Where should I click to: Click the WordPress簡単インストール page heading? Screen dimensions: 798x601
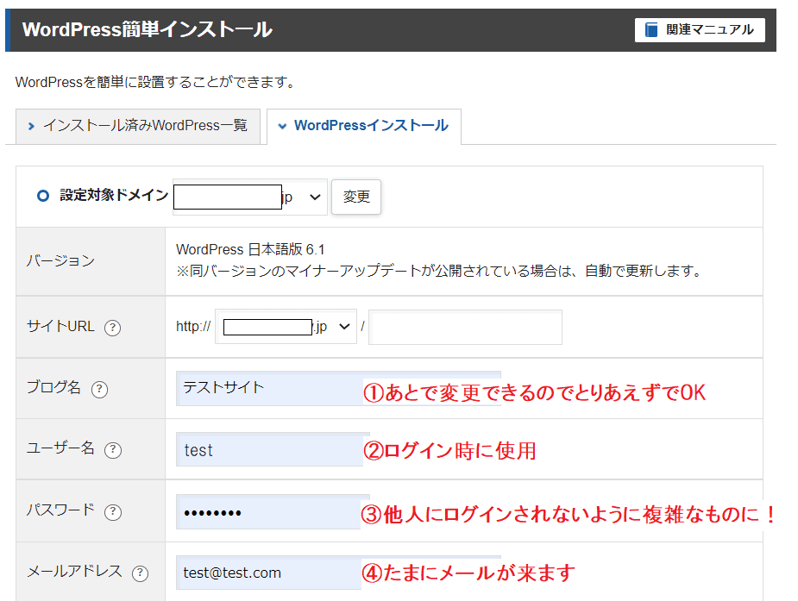coord(148,29)
